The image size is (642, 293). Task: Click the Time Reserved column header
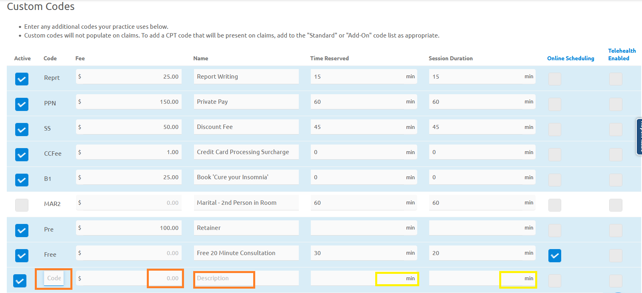pyautogui.click(x=330, y=58)
